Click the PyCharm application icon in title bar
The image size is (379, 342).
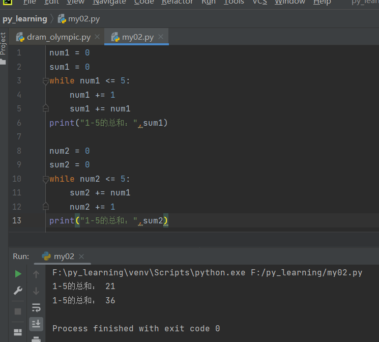point(7,2)
